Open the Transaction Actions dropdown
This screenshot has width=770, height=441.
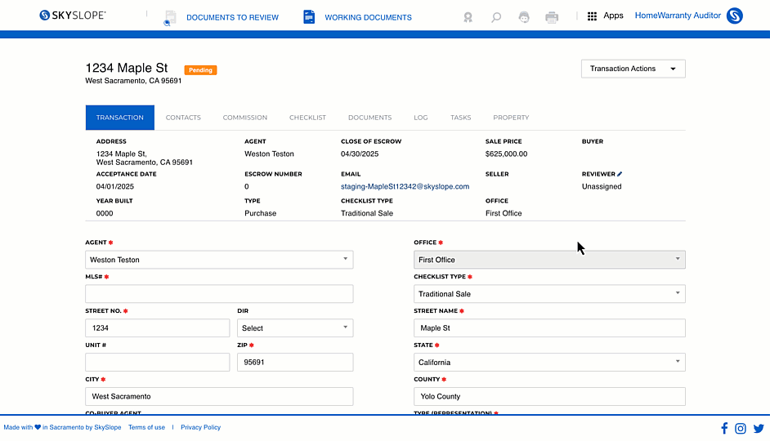point(633,69)
